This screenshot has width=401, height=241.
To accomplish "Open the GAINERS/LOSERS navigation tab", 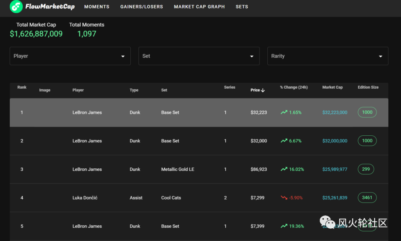I will [141, 7].
